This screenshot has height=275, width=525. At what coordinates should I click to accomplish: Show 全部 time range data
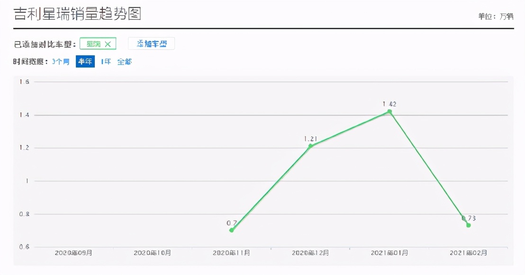[x=124, y=62]
